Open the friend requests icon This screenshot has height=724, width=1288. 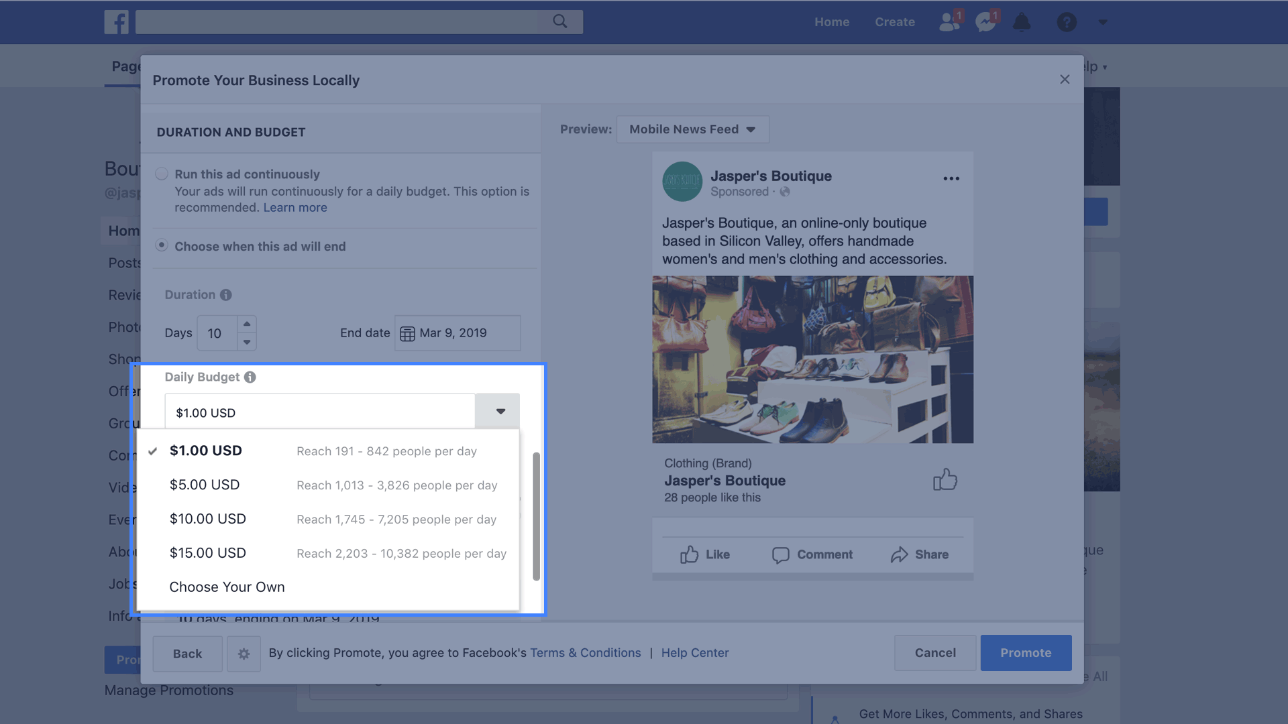pos(950,21)
